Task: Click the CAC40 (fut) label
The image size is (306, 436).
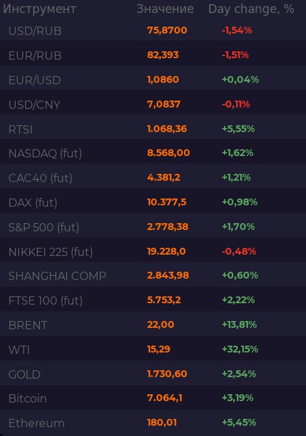Action: coord(40,178)
